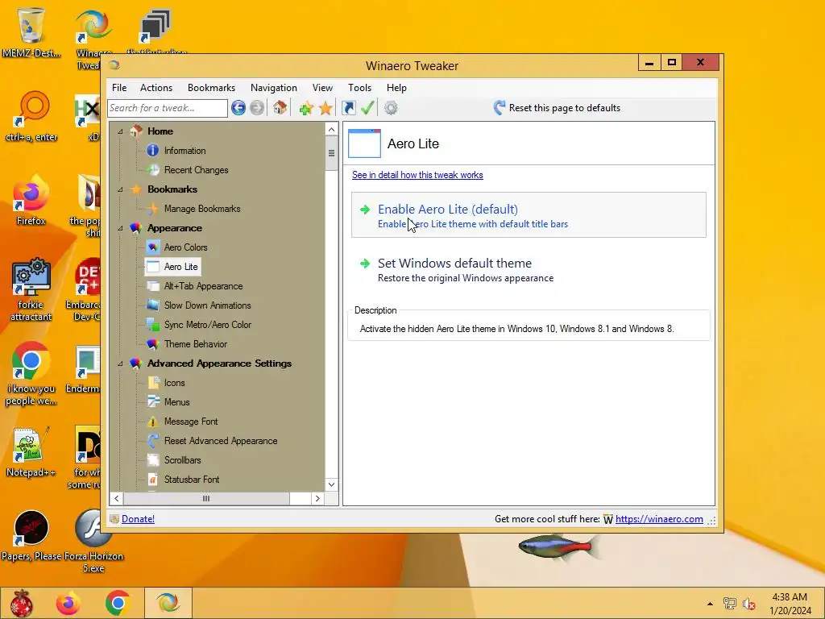Select the forkie attractant desktop icon

(x=31, y=289)
